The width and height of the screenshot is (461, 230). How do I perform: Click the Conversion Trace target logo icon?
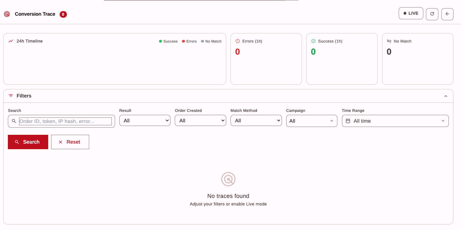click(7, 14)
